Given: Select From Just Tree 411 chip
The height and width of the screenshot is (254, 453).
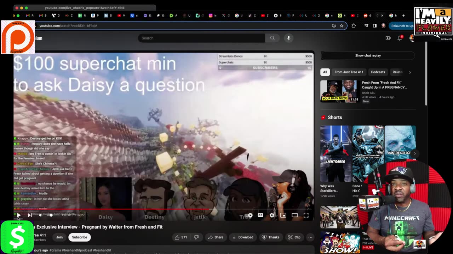Looking at the screenshot, I should [349, 72].
